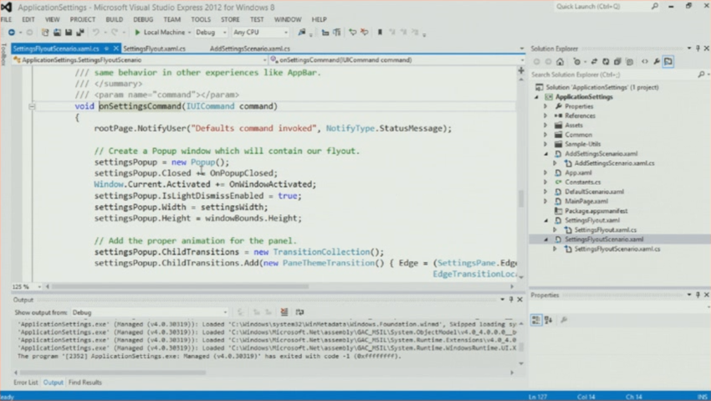Open the TOOLS menu

[201, 19]
